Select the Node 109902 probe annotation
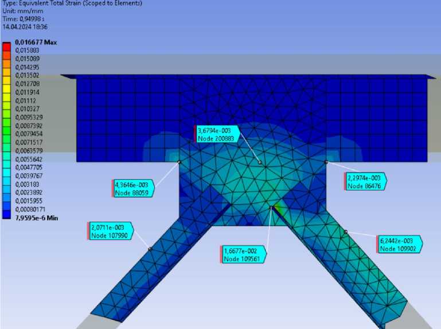441x329 pixels. pyautogui.click(x=400, y=245)
